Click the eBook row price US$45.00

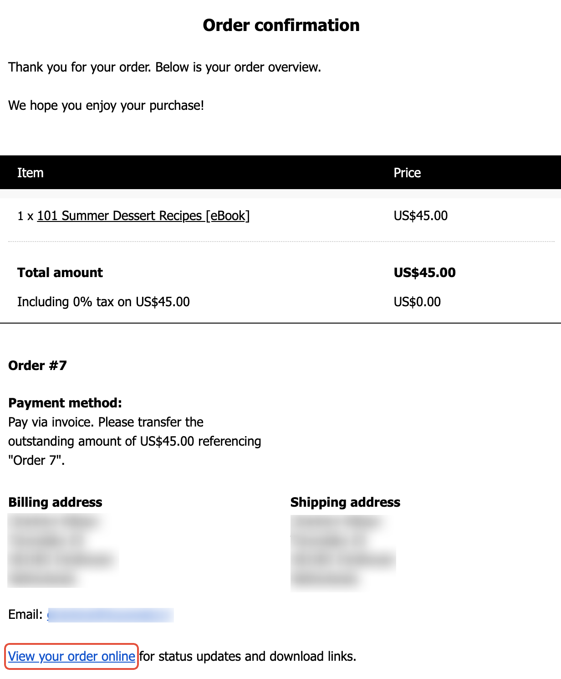420,216
